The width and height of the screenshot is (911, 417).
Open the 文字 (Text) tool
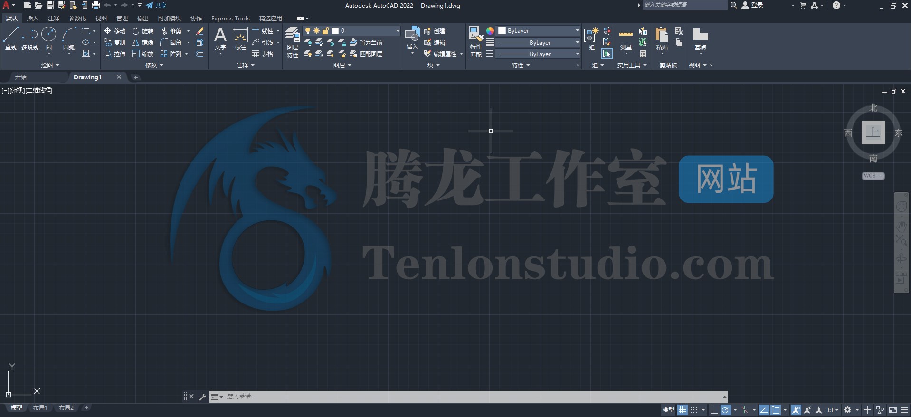tap(220, 38)
